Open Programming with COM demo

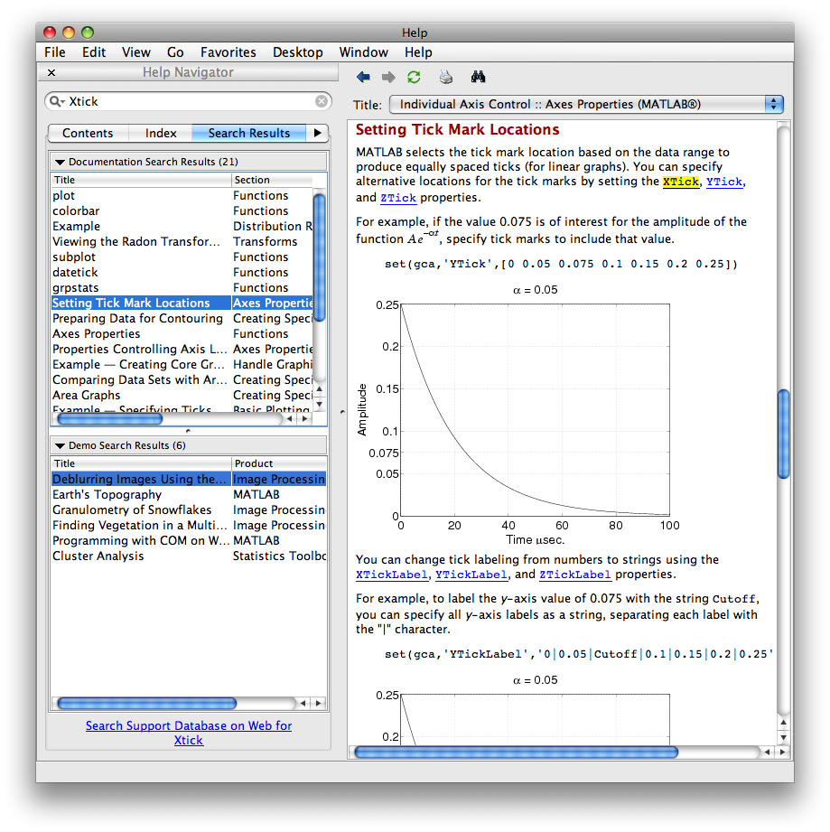tap(188, 541)
